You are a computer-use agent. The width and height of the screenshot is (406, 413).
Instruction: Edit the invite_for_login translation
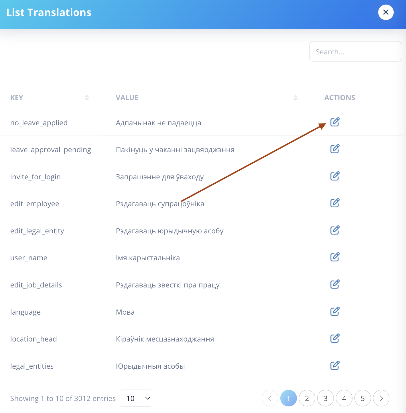click(335, 176)
